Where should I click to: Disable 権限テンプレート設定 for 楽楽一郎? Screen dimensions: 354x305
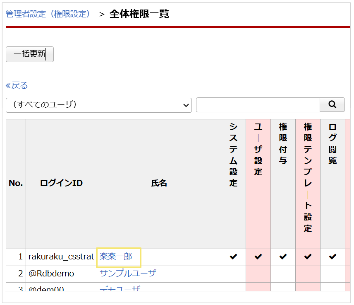307,257
